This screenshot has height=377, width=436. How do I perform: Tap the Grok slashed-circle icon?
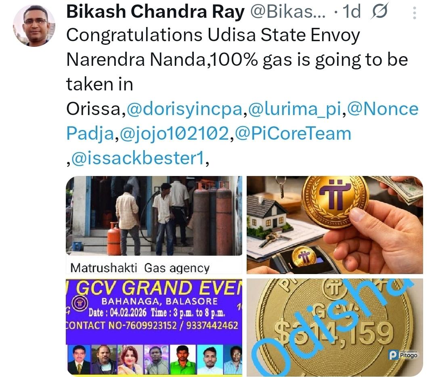point(380,11)
